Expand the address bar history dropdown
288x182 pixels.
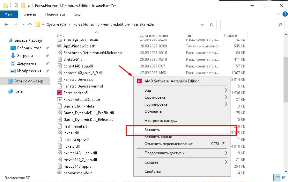coord(202,24)
